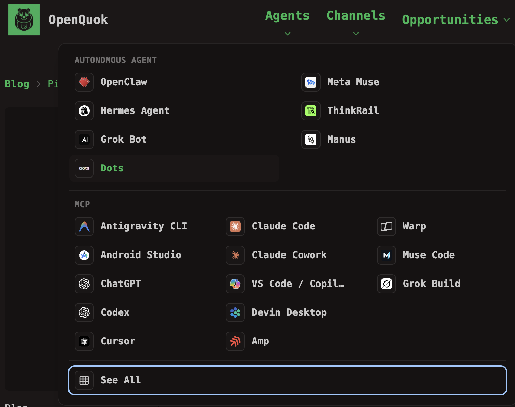
Task: Click the Devin Desktop icon
Action: click(x=235, y=313)
